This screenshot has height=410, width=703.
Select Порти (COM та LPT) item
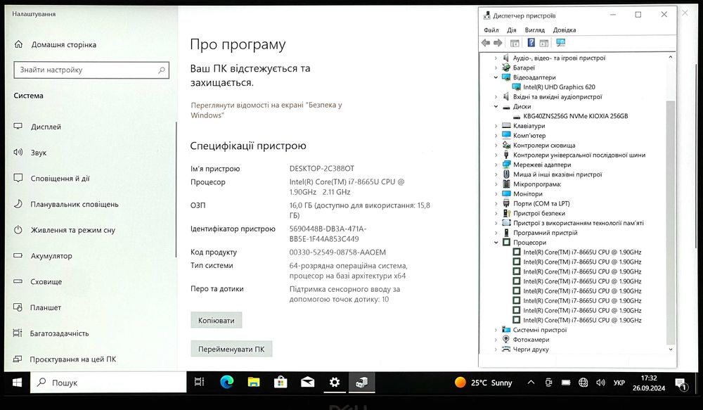pos(541,204)
